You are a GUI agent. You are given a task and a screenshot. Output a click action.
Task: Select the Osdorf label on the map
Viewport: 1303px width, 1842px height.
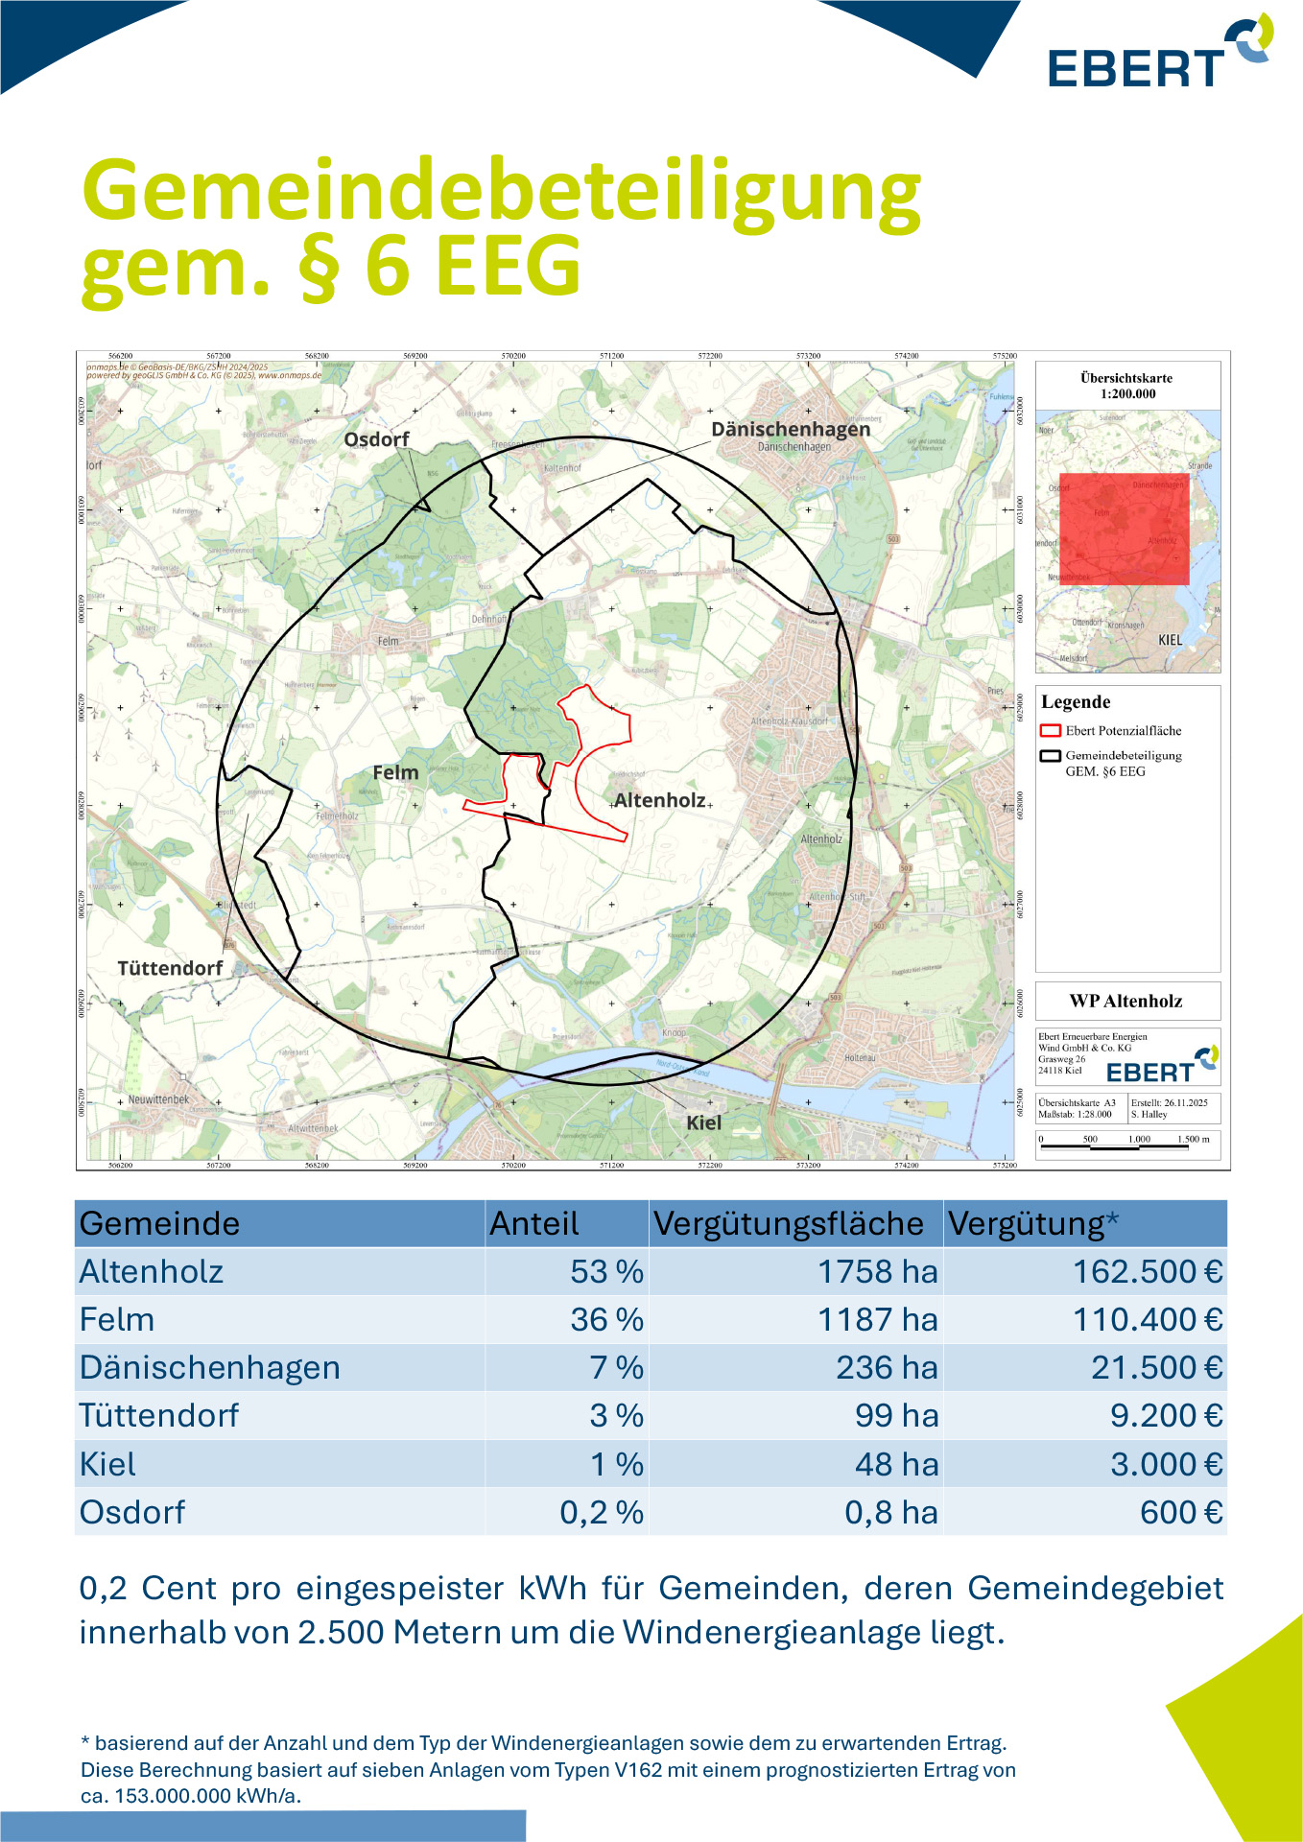click(376, 439)
